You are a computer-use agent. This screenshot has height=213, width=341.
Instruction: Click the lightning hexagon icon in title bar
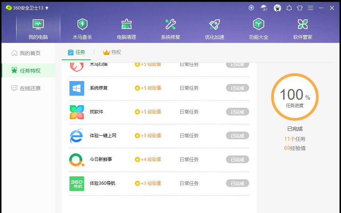coord(251,8)
